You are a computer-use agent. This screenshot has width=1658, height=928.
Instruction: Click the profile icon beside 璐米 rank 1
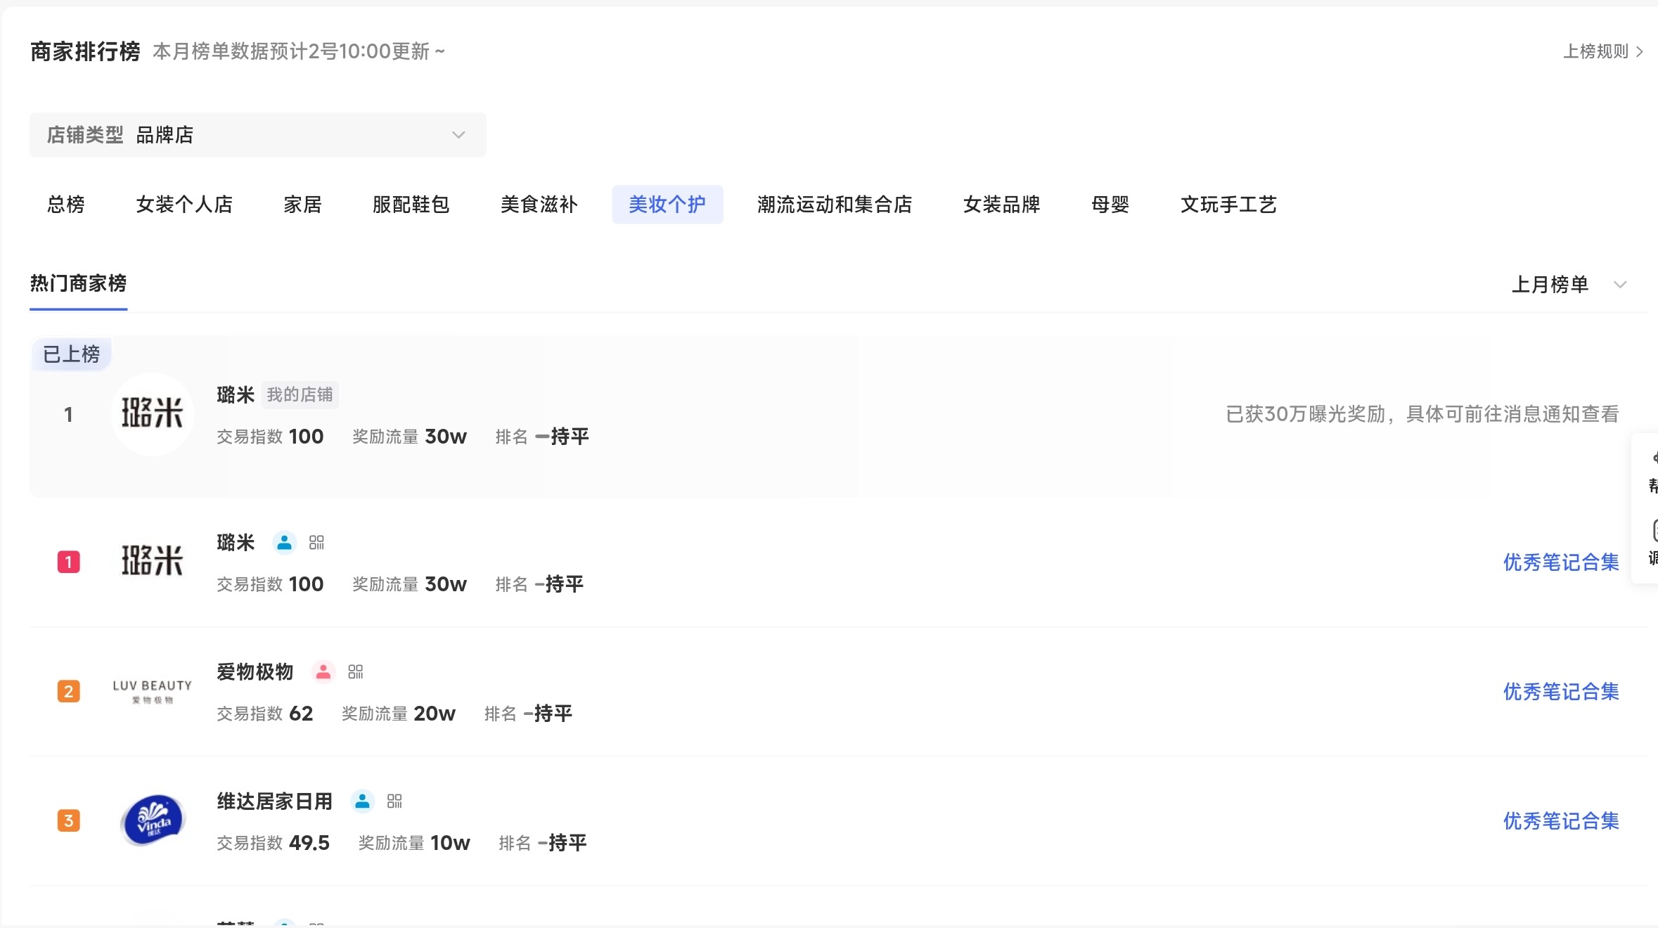tap(284, 543)
